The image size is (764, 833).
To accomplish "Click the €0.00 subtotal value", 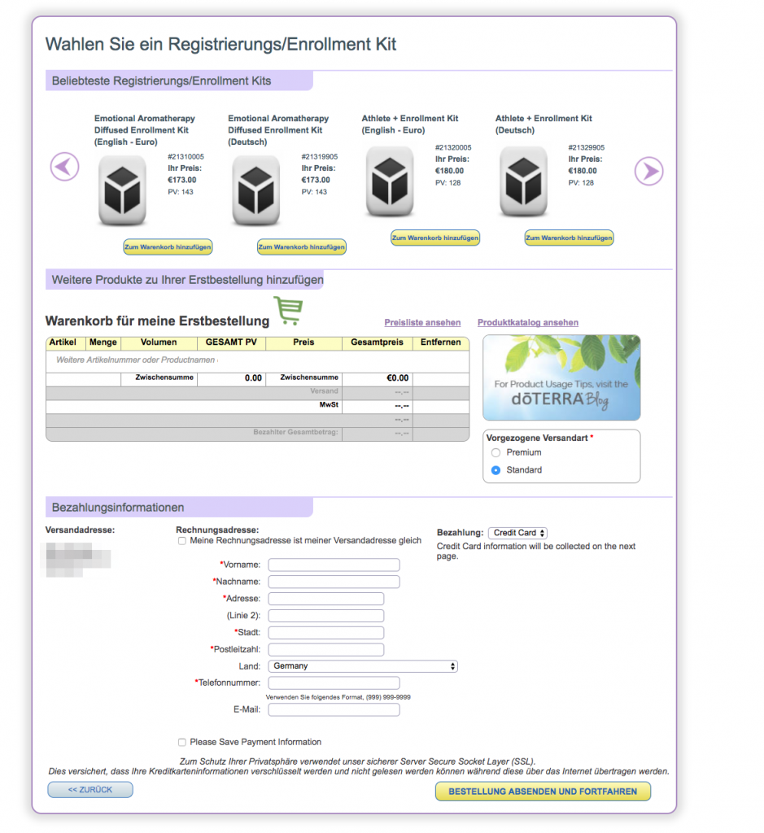I will click(x=397, y=378).
